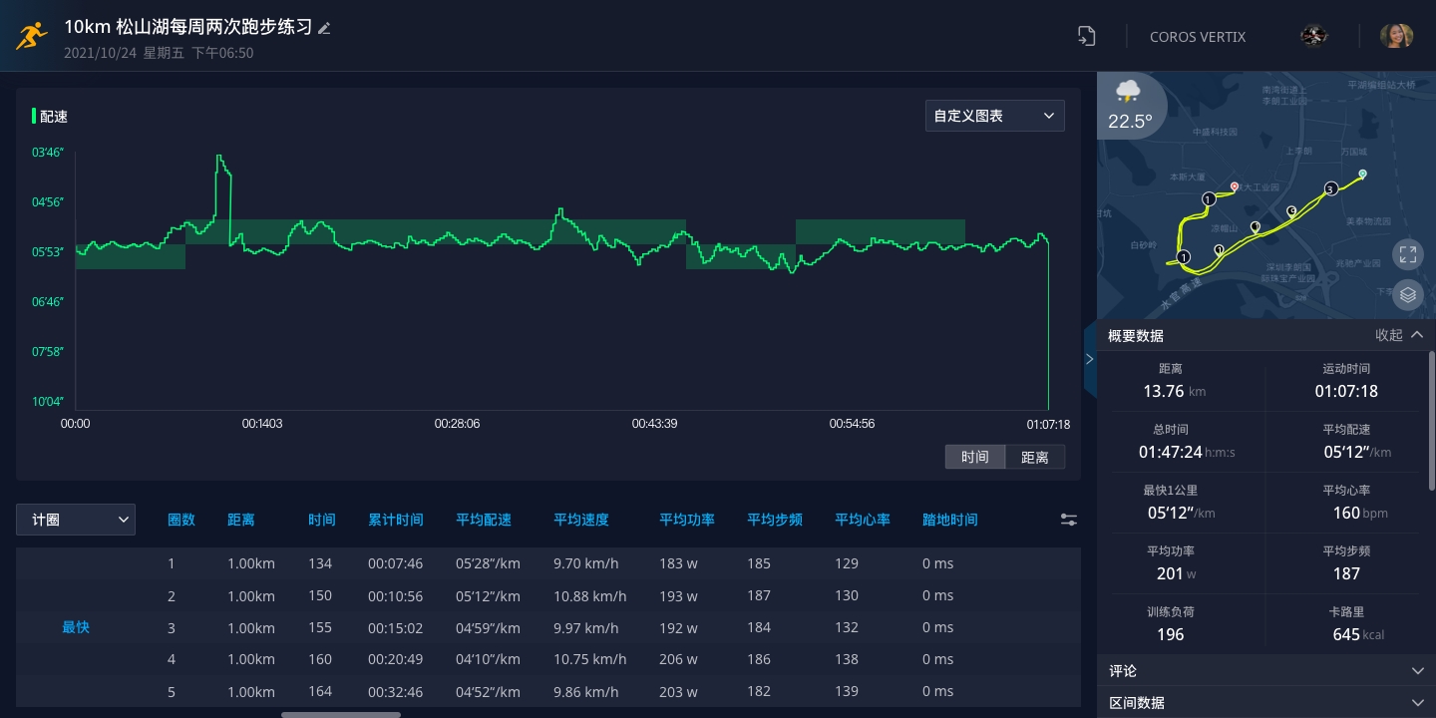Click the horizontal scrollbar under lap table
The height and width of the screenshot is (718, 1436).
click(340, 714)
